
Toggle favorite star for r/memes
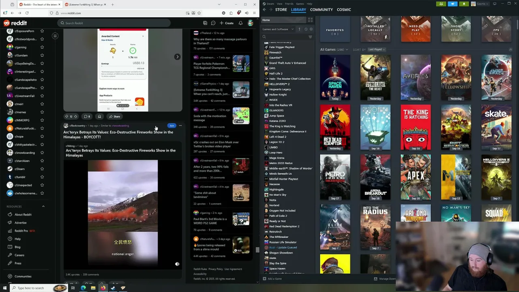[x=42, y=112]
